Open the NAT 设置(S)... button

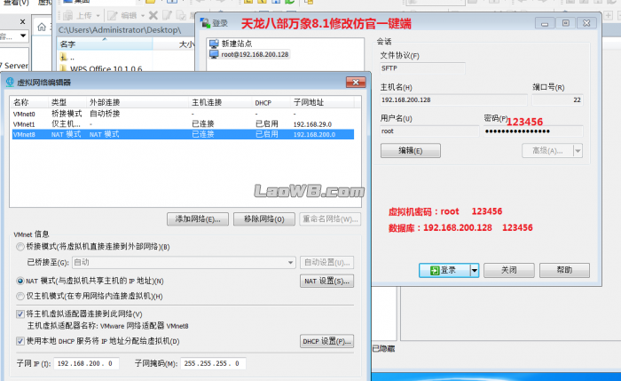(x=326, y=282)
